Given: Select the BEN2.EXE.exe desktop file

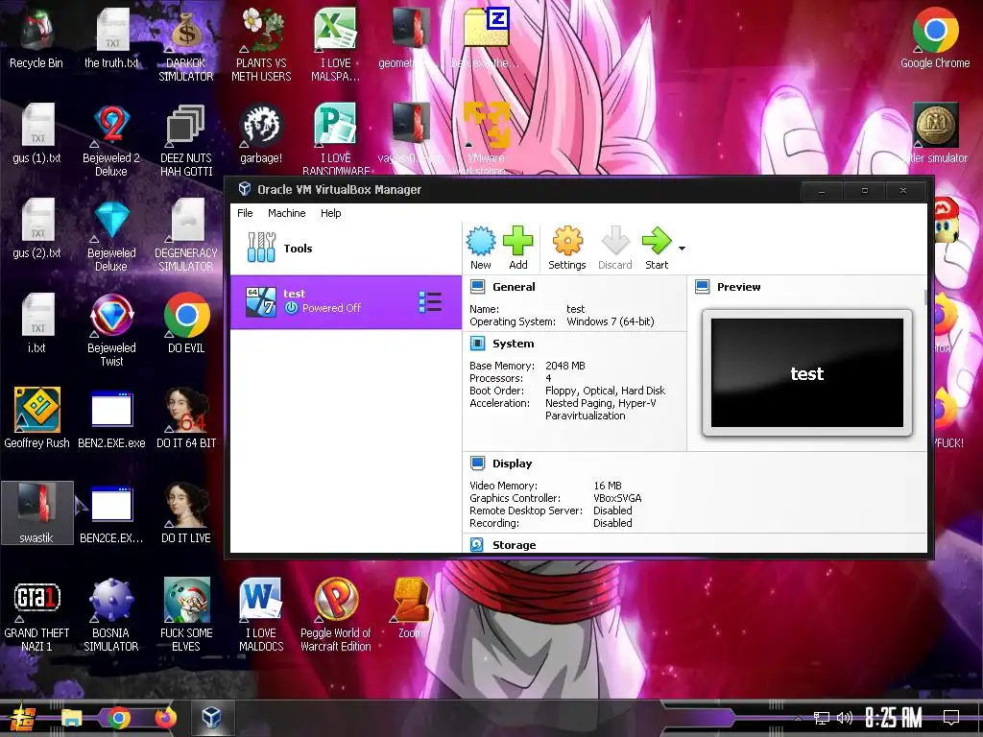Looking at the screenshot, I should pyautogui.click(x=111, y=418).
